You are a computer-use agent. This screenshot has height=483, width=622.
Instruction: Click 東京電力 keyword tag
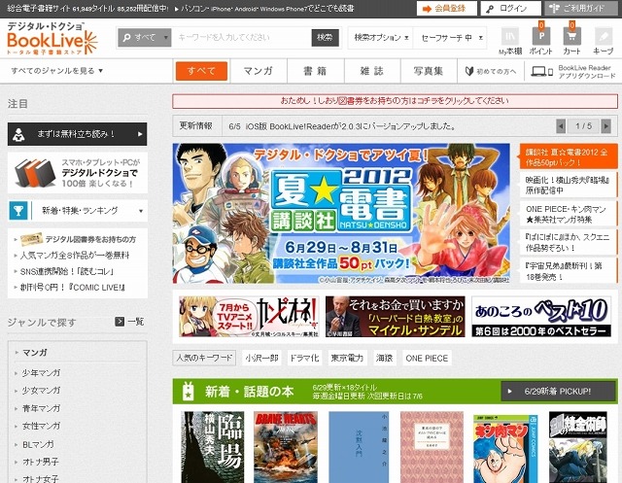click(x=347, y=358)
